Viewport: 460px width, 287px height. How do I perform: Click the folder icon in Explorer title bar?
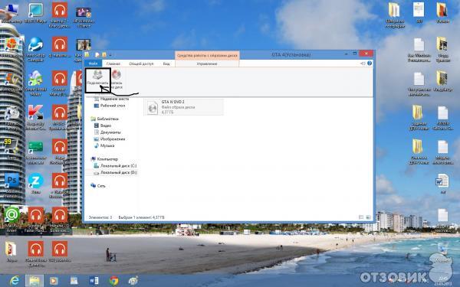click(87, 55)
